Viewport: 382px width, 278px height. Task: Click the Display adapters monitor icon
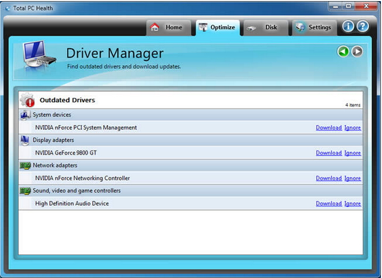tap(25, 141)
